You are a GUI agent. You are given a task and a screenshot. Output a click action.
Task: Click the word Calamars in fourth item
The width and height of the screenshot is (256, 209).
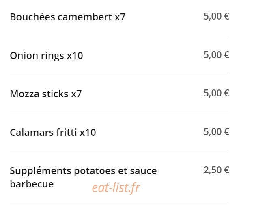click(32, 133)
